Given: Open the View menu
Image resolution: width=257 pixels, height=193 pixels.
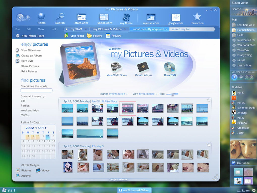Looking at the screenshot, I should [x=41, y=29].
